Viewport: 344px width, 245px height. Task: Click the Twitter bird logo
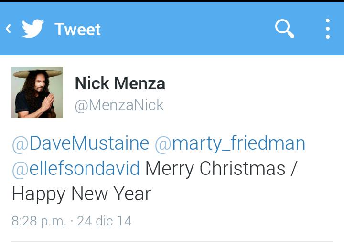33,29
